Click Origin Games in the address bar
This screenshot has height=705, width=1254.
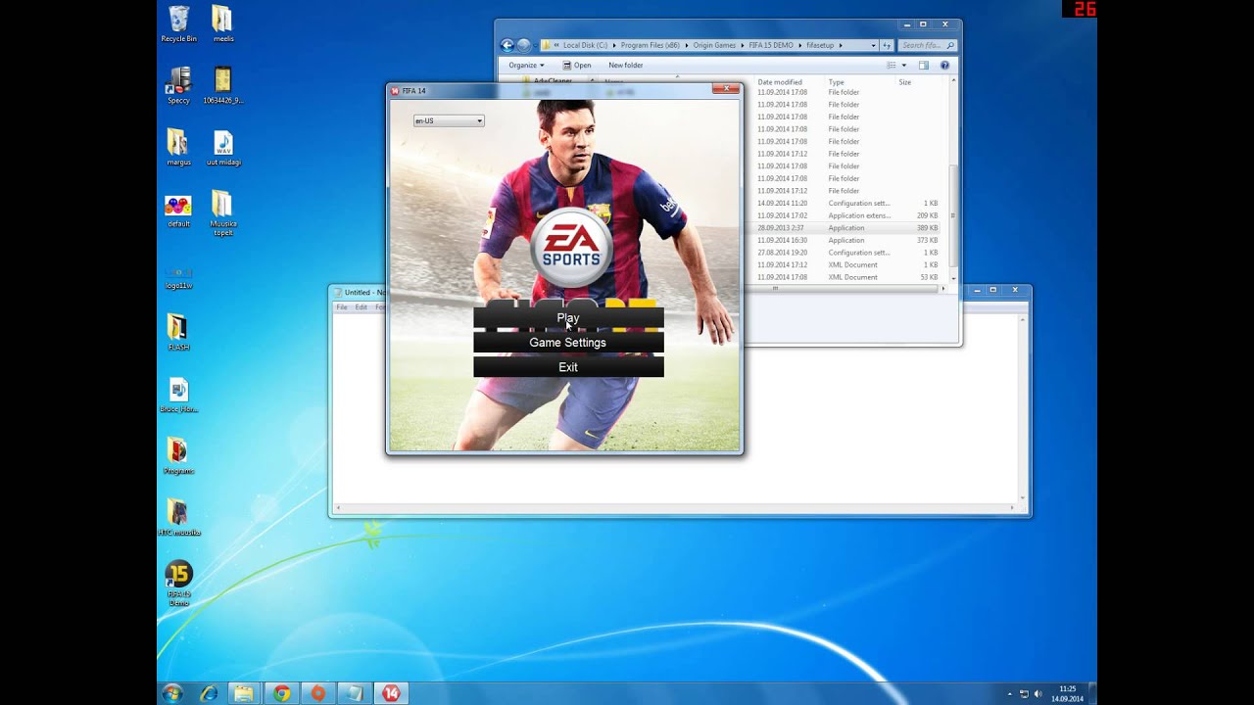click(x=714, y=45)
